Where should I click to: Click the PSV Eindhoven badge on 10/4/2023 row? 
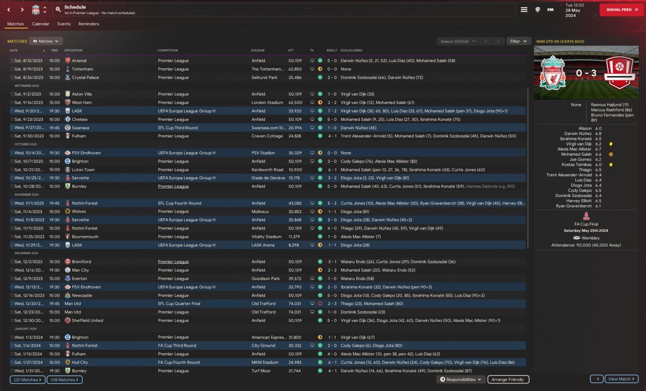tap(68, 153)
